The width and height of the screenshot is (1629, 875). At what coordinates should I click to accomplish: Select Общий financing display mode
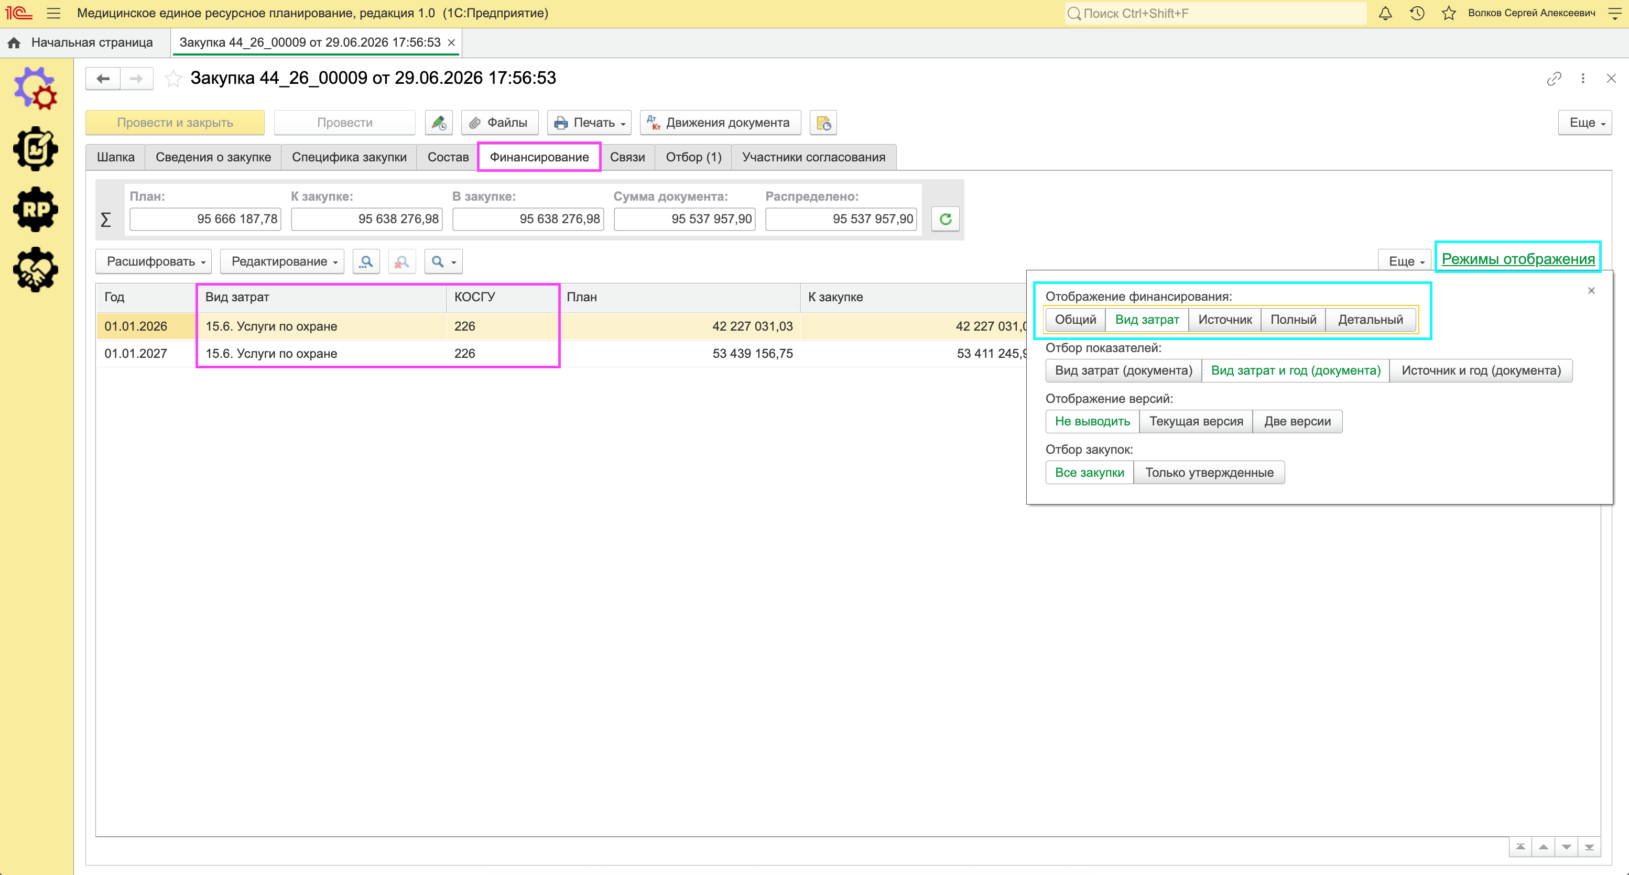click(1075, 319)
